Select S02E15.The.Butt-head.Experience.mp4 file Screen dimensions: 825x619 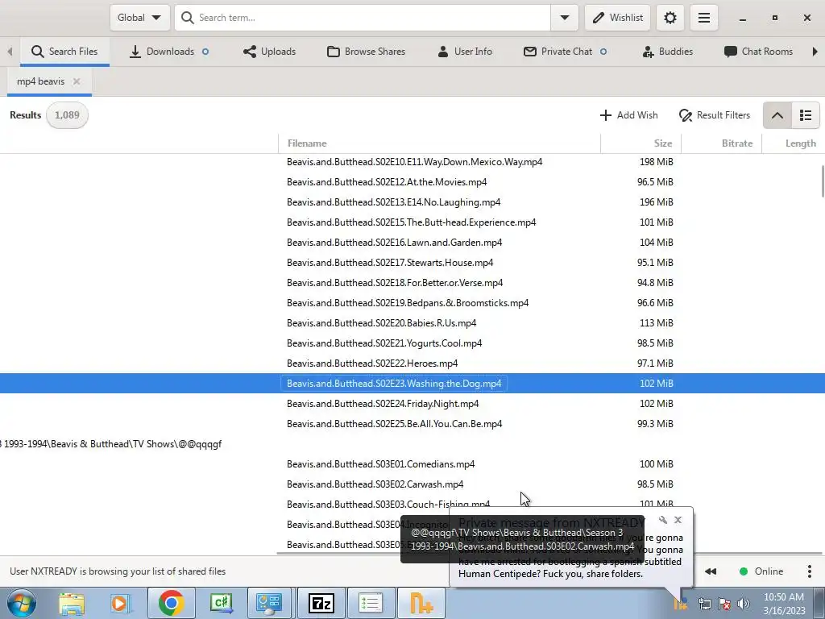pos(412,222)
